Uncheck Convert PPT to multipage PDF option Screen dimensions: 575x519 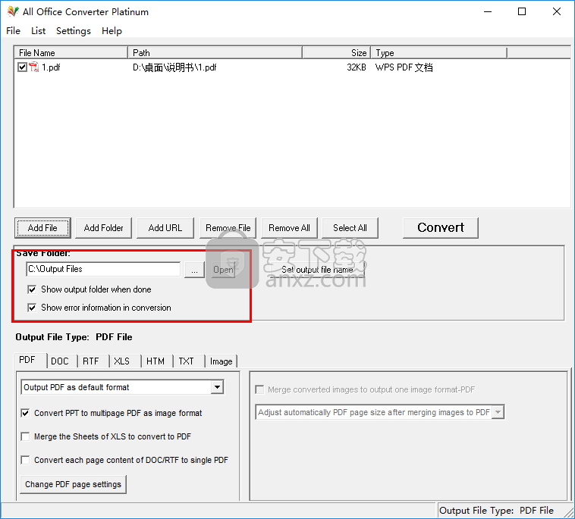25,413
